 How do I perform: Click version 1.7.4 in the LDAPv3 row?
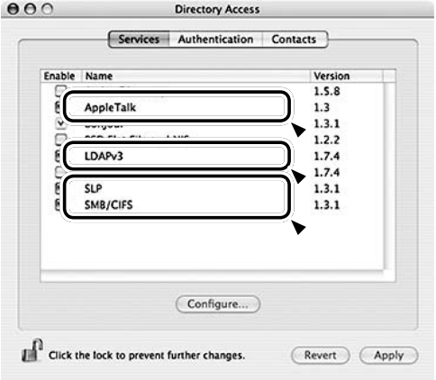pos(327,156)
